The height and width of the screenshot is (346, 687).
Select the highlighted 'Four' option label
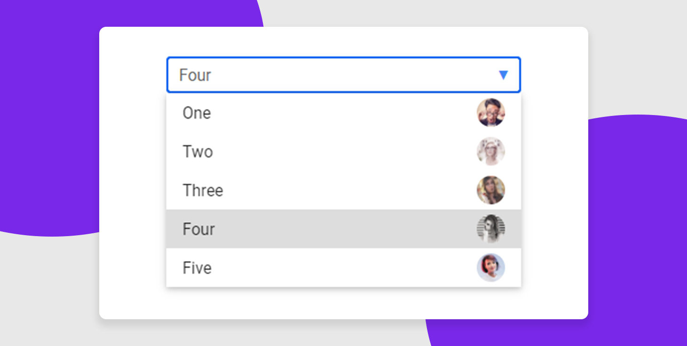pyautogui.click(x=198, y=229)
